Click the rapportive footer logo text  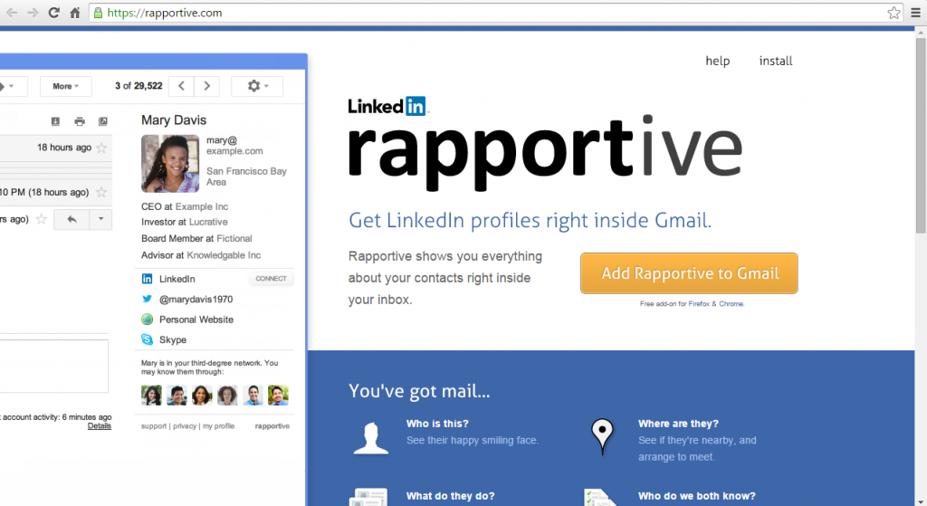pos(272,426)
